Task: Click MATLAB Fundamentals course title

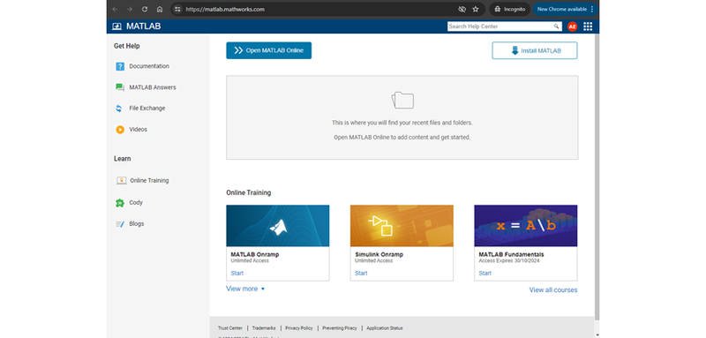Action: tap(512, 254)
